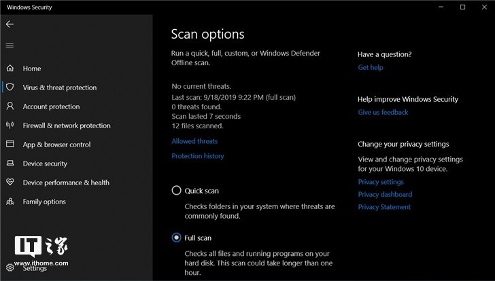This screenshot has width=495, height=281.
Task: Click the back arrow icon
Action: tap(10, 24)
